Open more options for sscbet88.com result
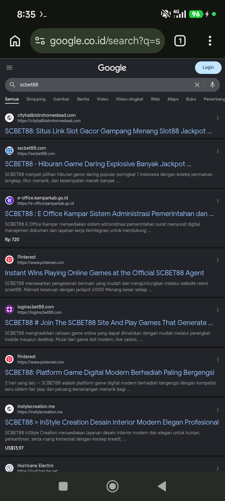 coord(218,151)
